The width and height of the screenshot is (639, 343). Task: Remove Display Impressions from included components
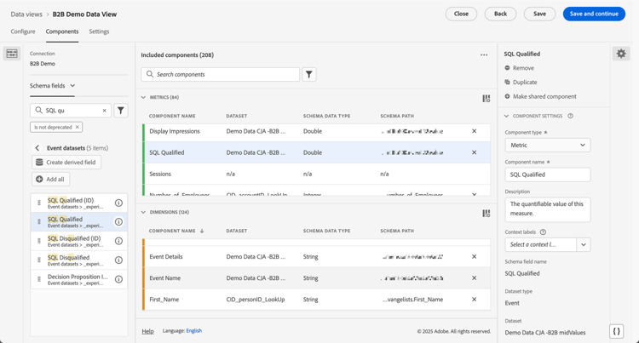475,132
